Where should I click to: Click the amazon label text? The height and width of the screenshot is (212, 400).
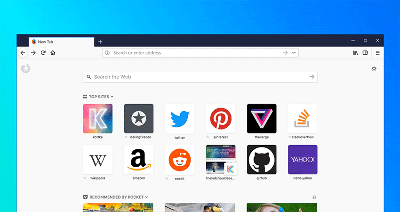(x=139, y=178)
